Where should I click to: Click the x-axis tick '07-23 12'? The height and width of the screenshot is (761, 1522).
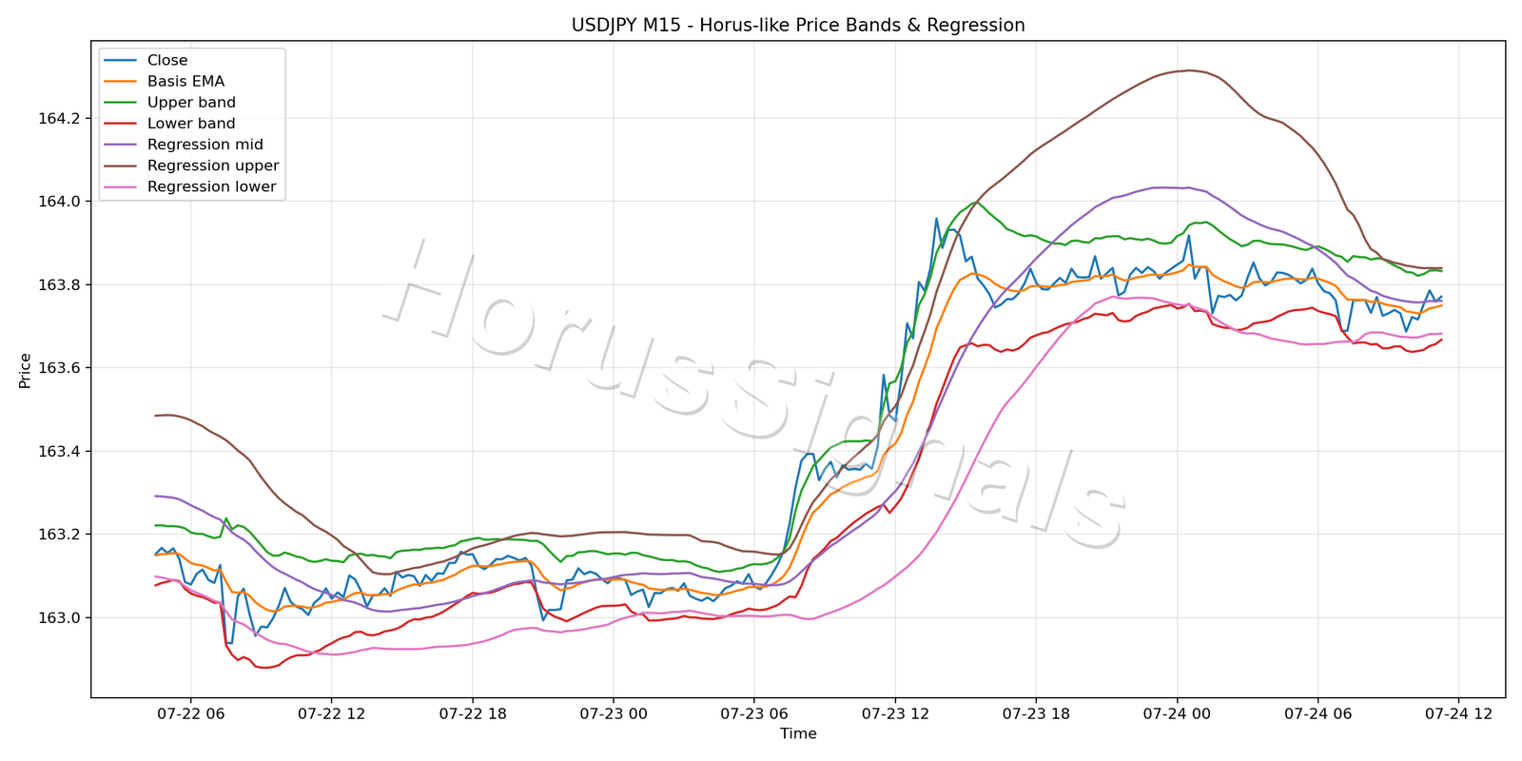point(895,713)
